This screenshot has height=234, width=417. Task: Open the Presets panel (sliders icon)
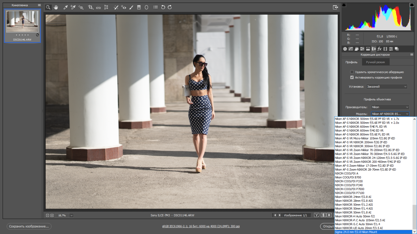point(391,49)
